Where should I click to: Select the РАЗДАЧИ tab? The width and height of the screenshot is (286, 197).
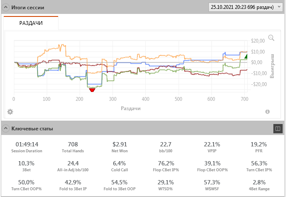coord(31,23)
